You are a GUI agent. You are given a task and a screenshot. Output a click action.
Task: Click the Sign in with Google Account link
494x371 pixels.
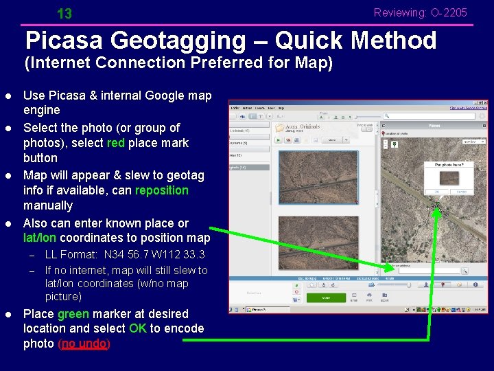[469, 108]
